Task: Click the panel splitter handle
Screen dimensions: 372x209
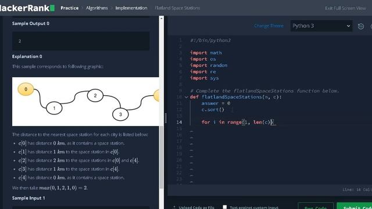Action: (x=166, y=118)
